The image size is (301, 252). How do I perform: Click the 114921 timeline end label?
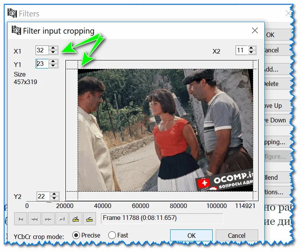tap(245, 206)
